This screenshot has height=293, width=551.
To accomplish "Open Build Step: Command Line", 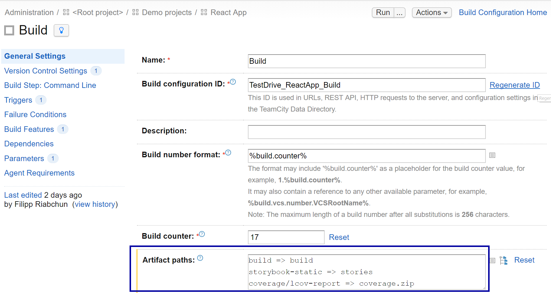I will [x=50, y=85].
